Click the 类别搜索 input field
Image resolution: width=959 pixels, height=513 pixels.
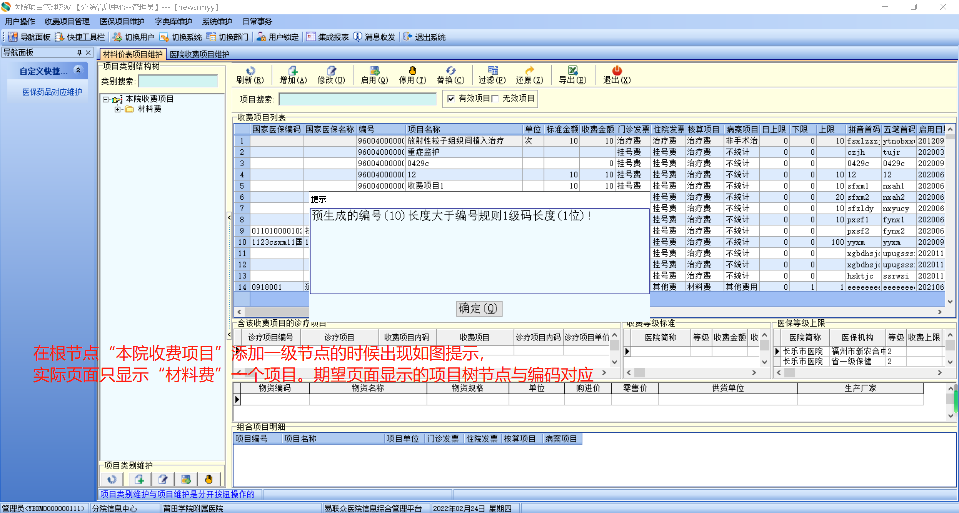[178, 81]
